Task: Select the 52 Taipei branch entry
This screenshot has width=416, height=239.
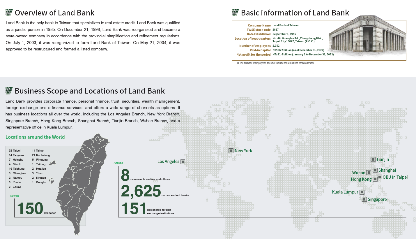Action: click(15, 151)
